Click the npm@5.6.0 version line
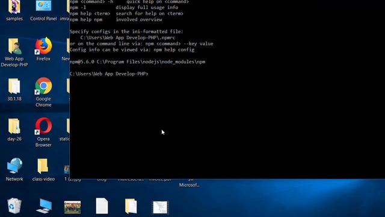Viewport: 385px width, 217px height. pos(138,61)
